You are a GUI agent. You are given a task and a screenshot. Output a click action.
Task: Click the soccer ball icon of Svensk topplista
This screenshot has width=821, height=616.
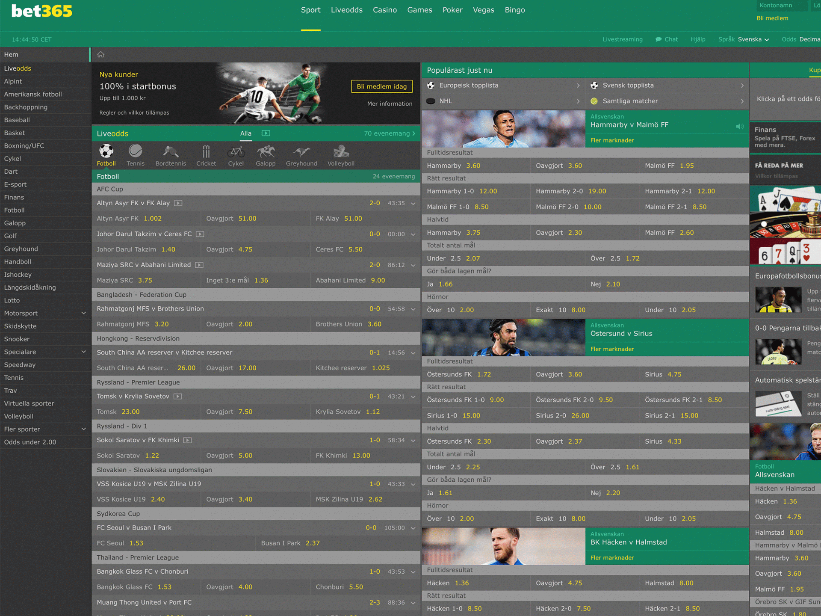click(594, 86)
